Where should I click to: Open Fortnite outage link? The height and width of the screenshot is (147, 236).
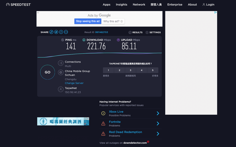click(x=115, y=122)
